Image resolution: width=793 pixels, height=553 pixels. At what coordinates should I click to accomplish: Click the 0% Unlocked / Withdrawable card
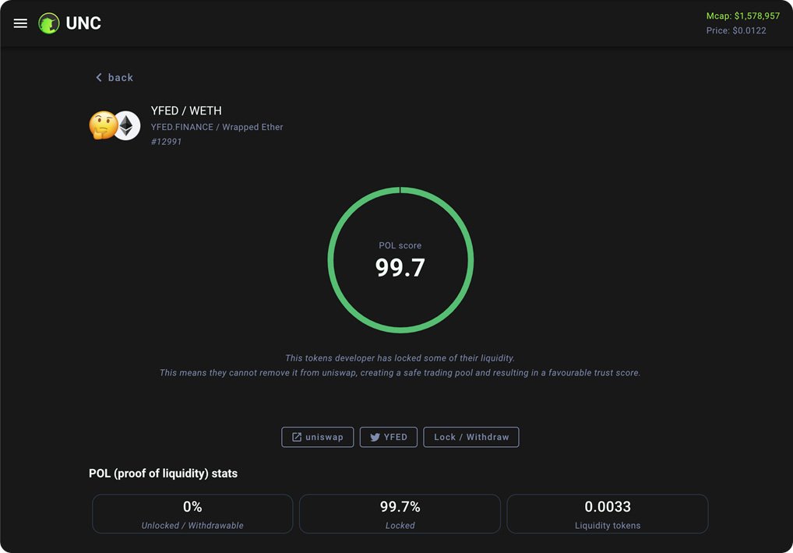coord(192,513)
